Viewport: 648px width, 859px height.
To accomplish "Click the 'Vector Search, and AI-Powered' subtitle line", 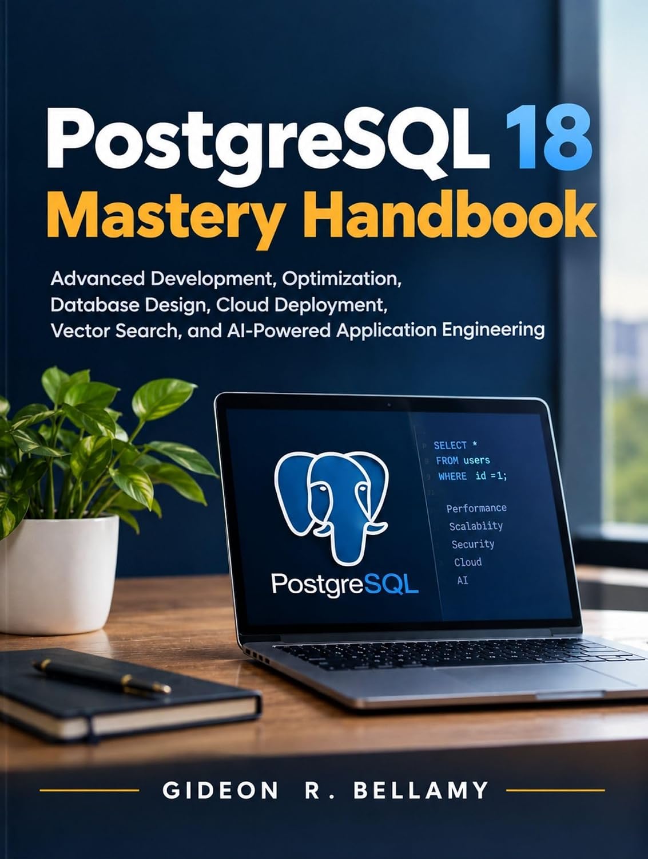I will point(297,330).
